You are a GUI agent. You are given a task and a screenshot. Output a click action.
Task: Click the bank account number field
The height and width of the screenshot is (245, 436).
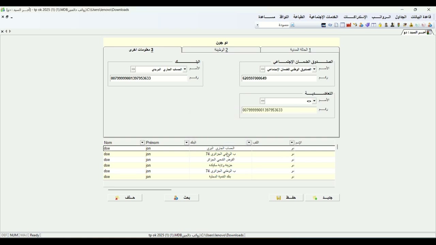coord(149,78)
